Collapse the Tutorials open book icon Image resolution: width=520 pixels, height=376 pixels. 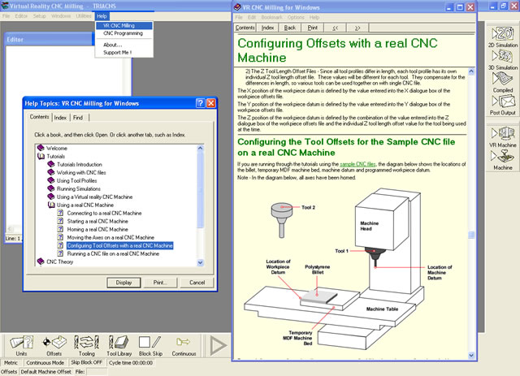coord(41,156)
